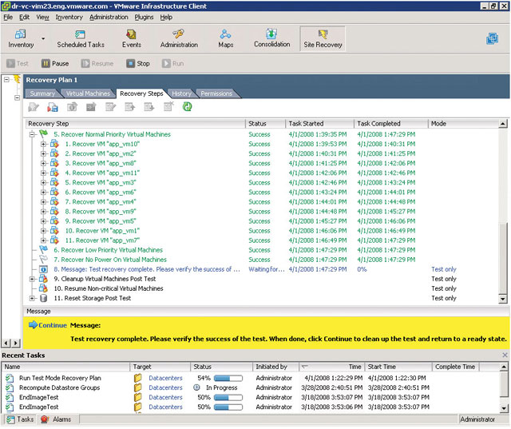Expand Cleanup Virtual Machines Post Test step
Viewport: 511px width, 429px height.
click(x=32, y=279)
